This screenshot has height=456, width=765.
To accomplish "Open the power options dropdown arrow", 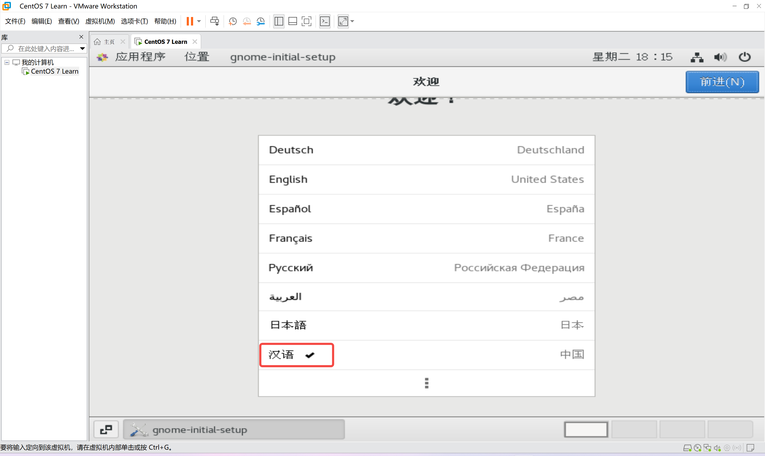I will (x=199, y=21).
